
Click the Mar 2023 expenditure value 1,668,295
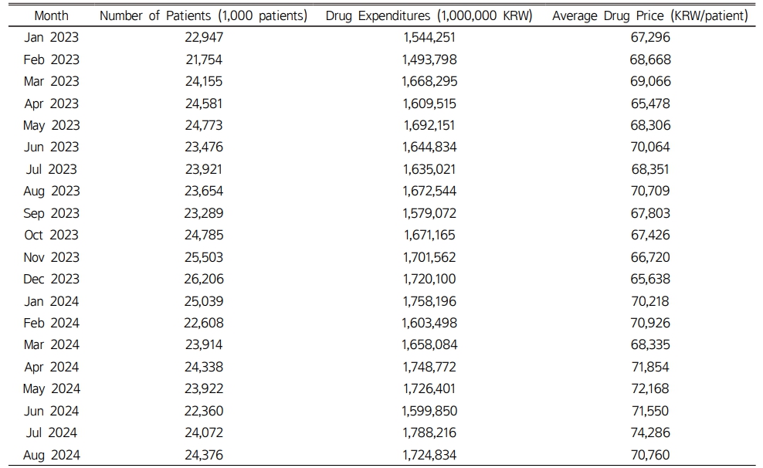click(x=429, y=81)
